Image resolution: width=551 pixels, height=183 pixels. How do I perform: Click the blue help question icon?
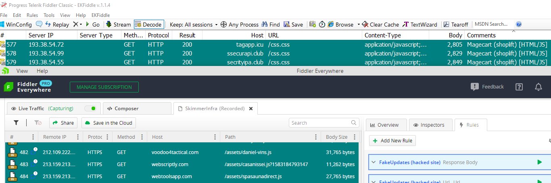click(519, 24)
